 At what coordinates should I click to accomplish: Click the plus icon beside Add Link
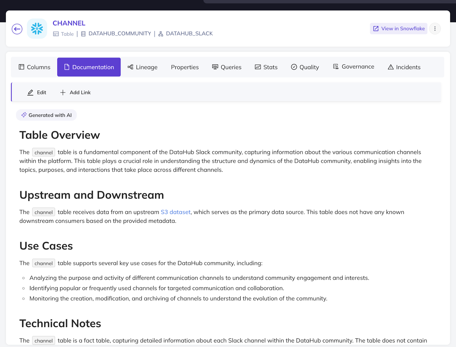coord(63,92)
